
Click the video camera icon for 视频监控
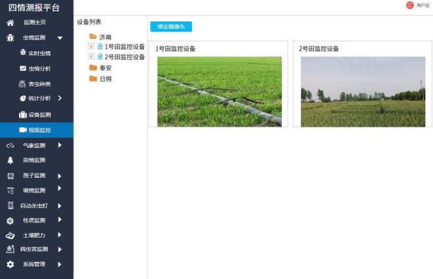(x=22, y=130)
